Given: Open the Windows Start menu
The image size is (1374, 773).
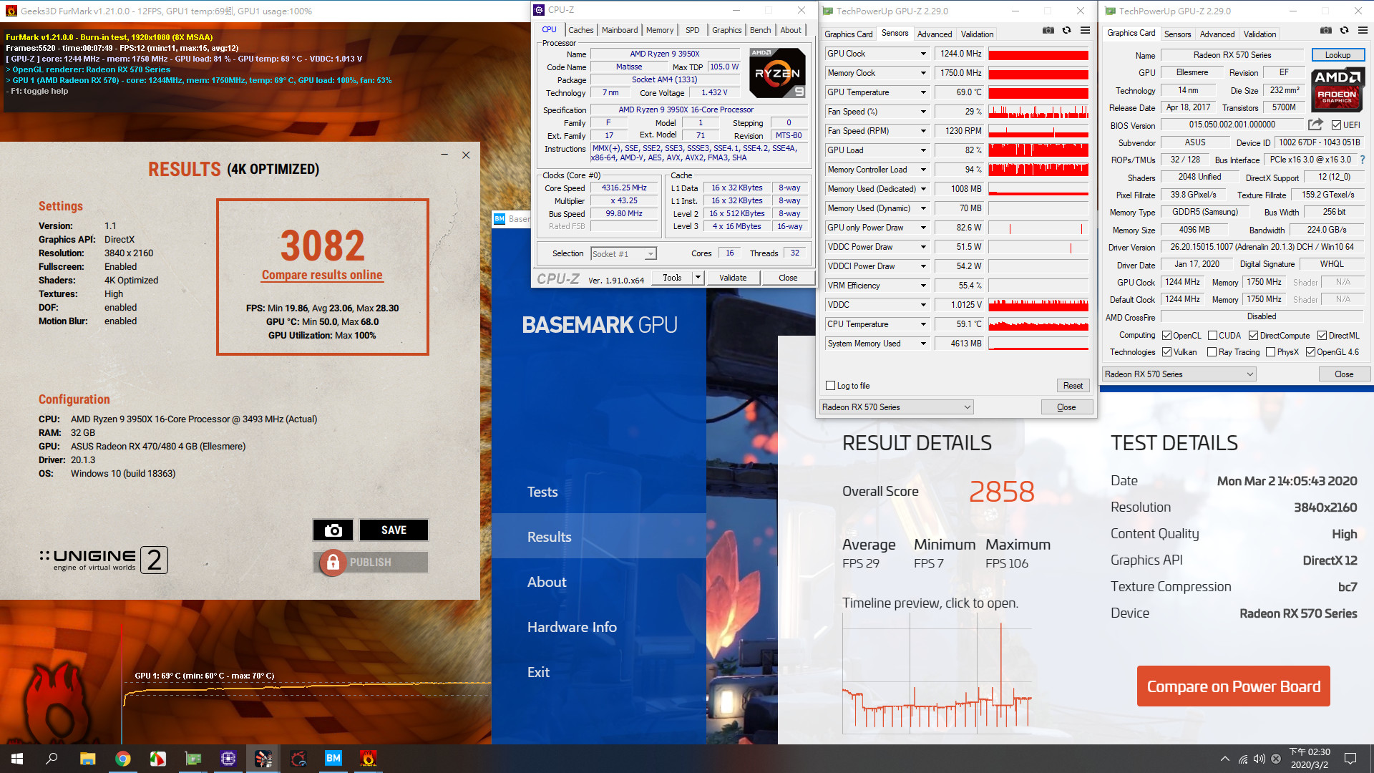Looking at the screenshot, I should tap(17, 759).
